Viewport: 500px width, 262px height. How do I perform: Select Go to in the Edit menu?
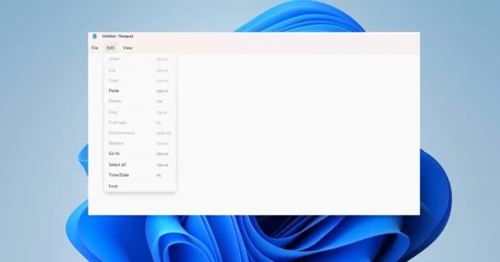(x=140, y=154)
